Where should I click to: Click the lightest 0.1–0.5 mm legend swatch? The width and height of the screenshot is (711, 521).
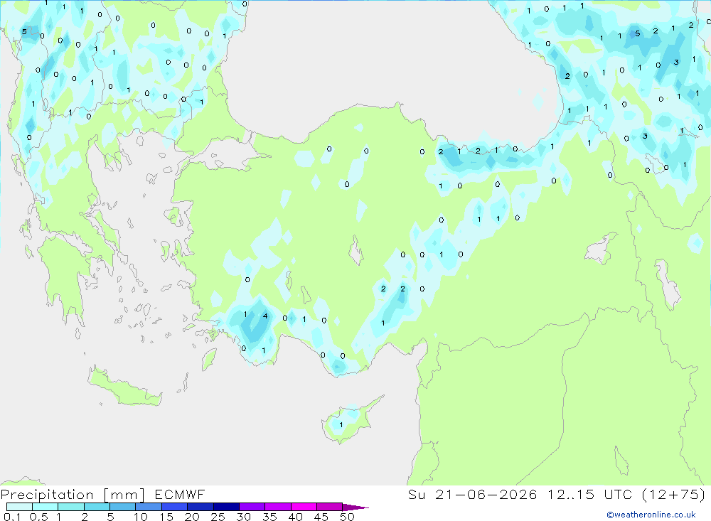click(x=19, y=507)
